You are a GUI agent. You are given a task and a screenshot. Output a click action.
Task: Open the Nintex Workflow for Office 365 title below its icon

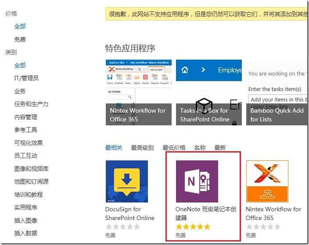pos(273,213)
